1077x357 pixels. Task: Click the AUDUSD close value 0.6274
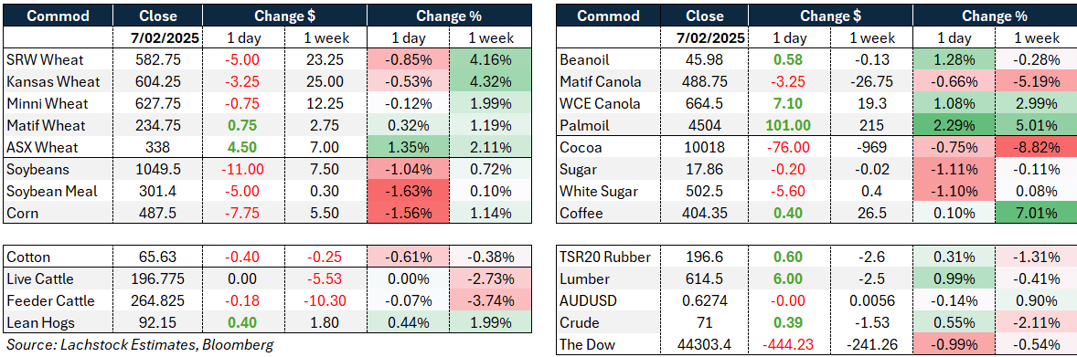pos(706,300)
